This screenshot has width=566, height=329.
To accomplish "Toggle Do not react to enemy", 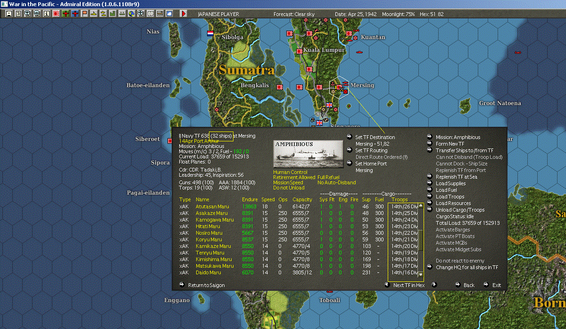I will (x=460, y=261).
